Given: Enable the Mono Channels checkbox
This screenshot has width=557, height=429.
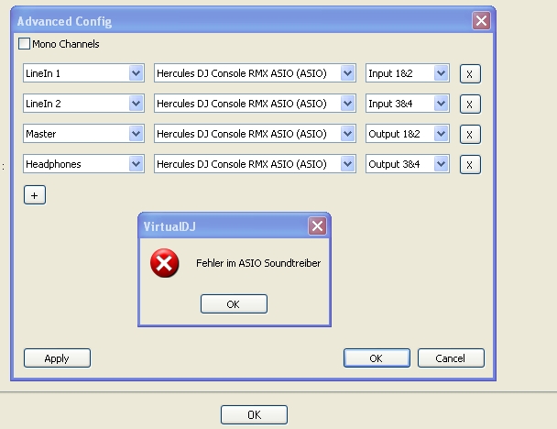Looking at the screenshot, I should tap(24, 44).
